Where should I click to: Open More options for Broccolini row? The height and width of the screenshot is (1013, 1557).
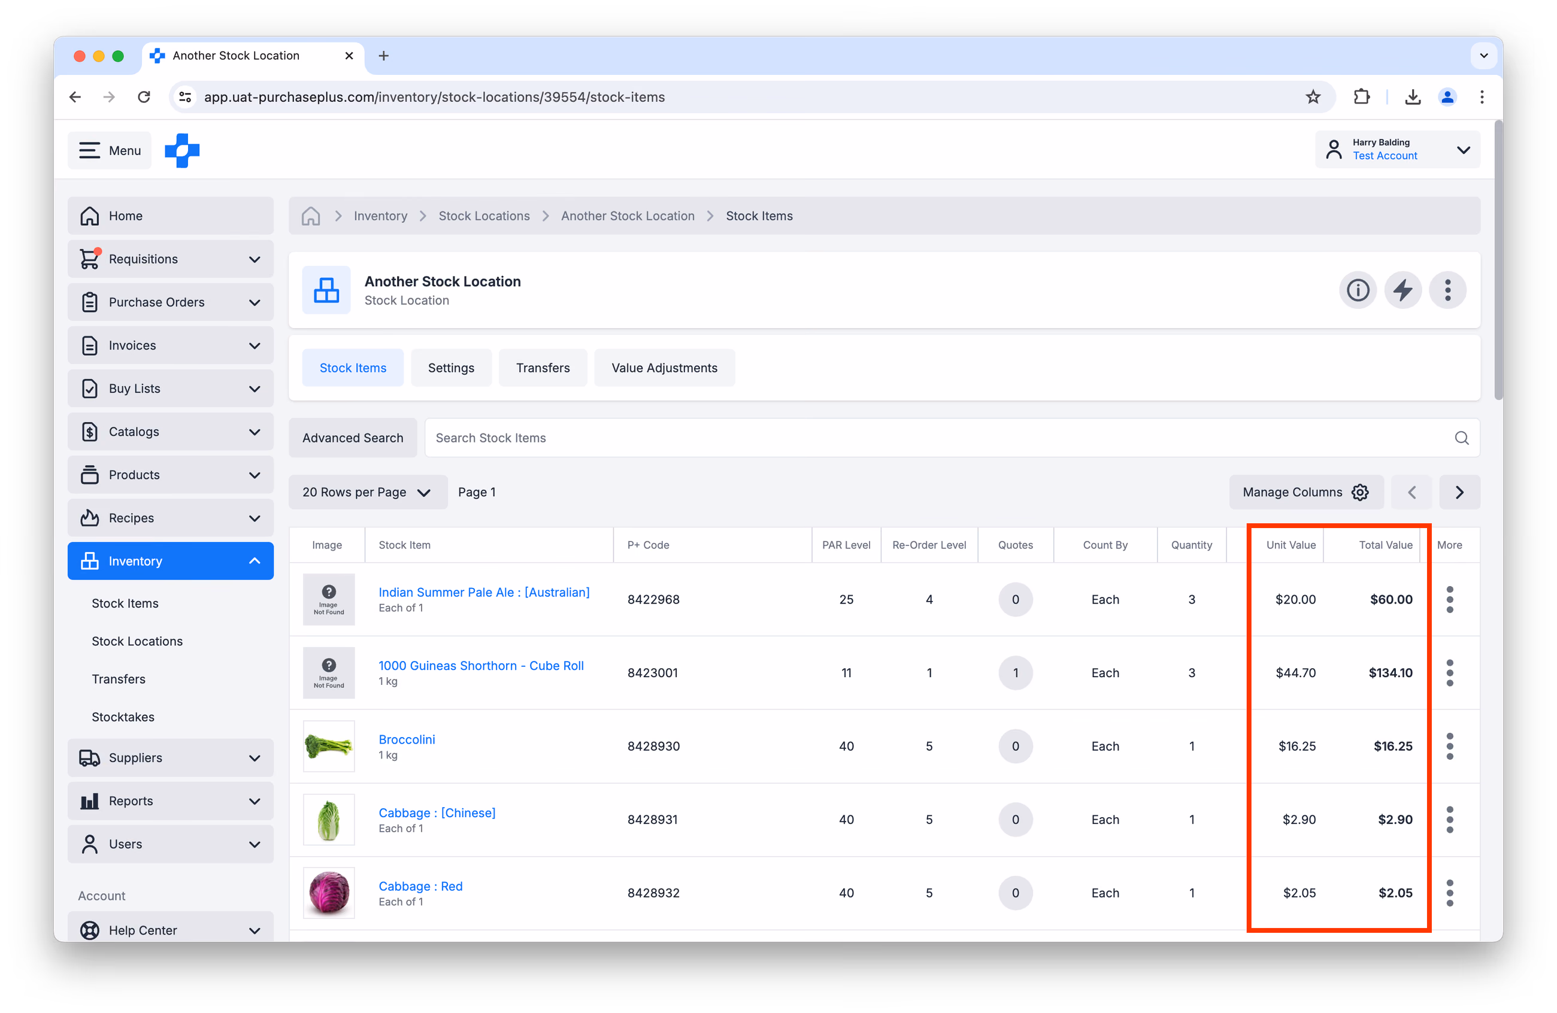tap(1450, 746)
